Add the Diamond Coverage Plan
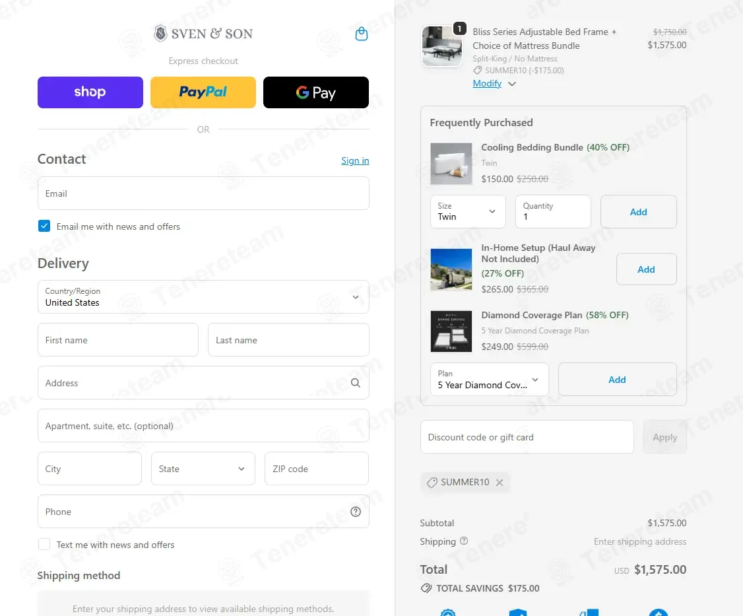 coord(617,380)
